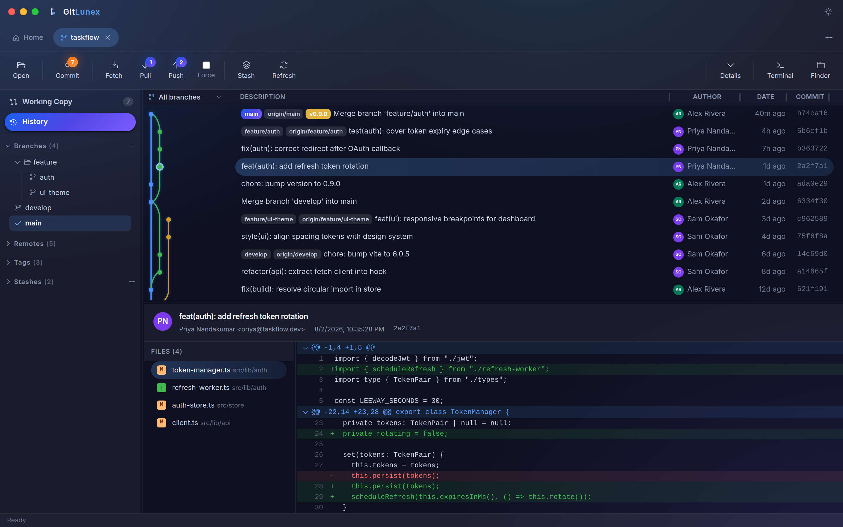The width and height of the screenshot is (843, 527).
Task: Collapse the TokenManager diff hunk
Action: point(306,412)
